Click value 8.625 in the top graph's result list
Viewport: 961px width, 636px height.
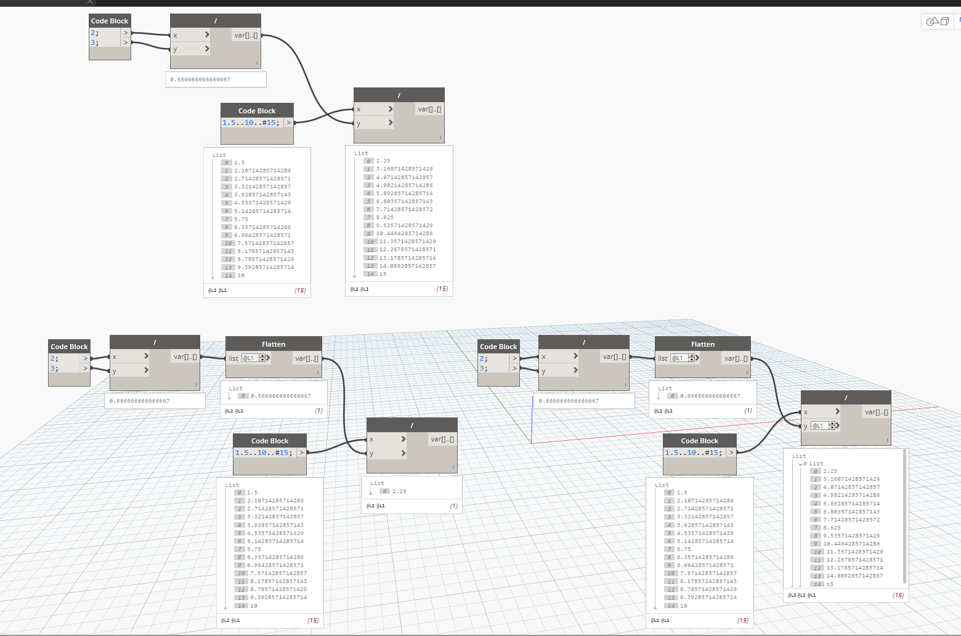(385, 217)
